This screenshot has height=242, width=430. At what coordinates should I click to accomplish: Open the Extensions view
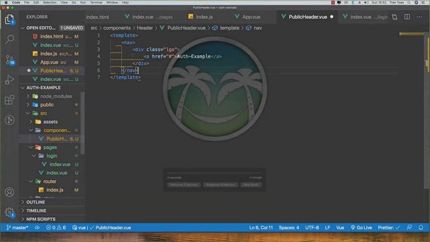(x=9, y=100)
